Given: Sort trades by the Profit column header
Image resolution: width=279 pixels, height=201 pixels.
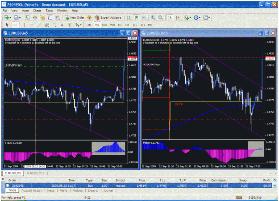Looking at the screenshot, I should 267,180.
